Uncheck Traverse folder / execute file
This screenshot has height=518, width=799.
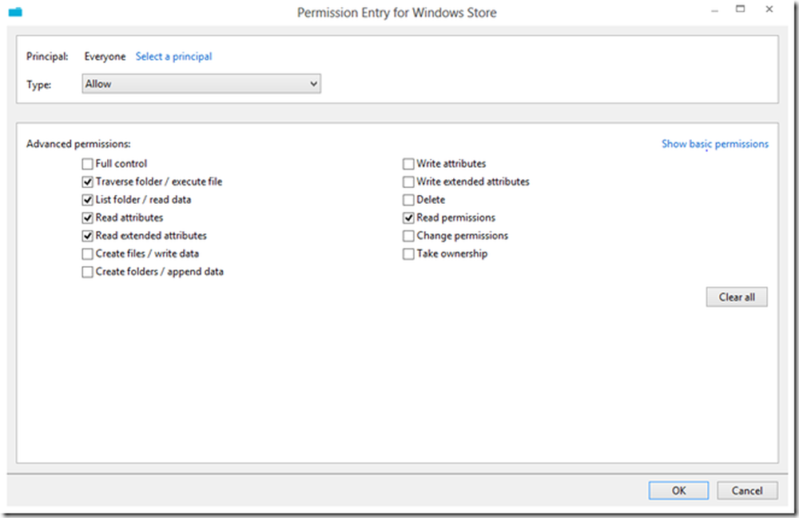point(87,181)
